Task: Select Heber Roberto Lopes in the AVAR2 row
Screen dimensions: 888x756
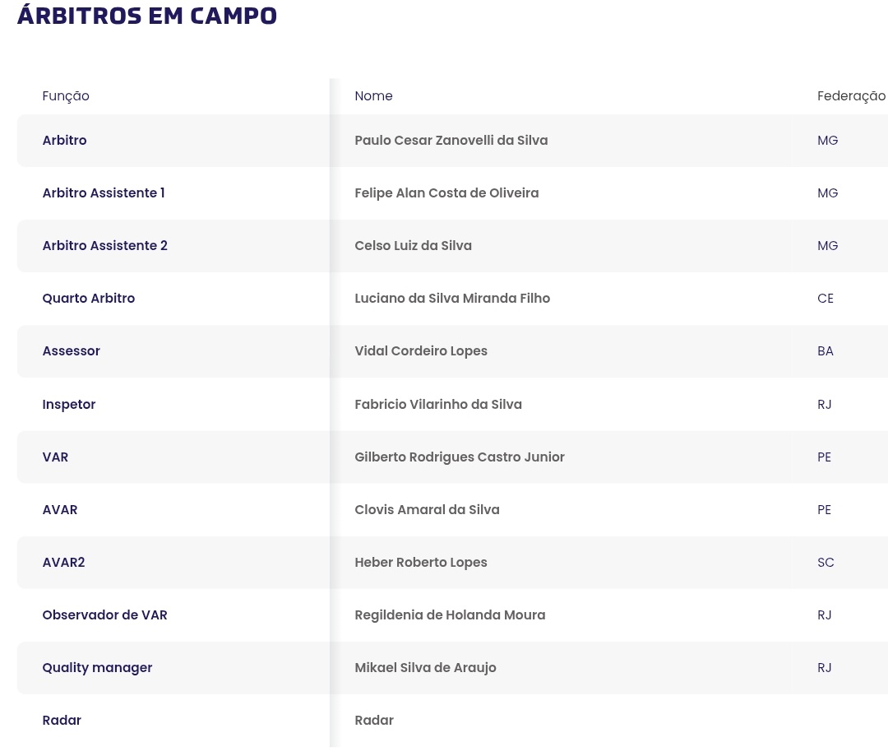Action: pos(421,563)
